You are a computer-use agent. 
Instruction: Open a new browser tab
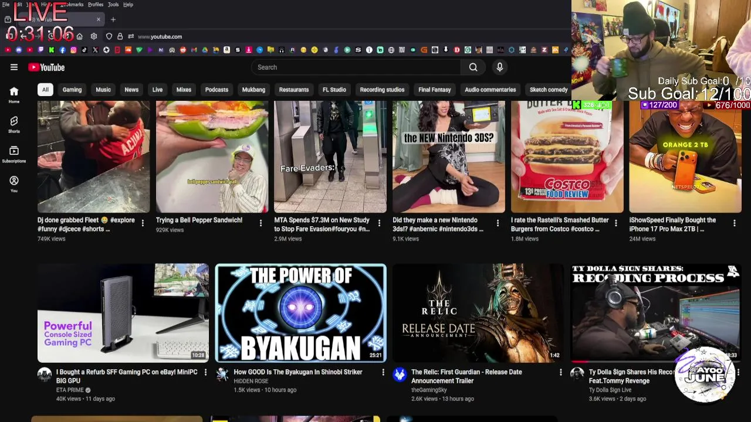(x=113, y=19)
